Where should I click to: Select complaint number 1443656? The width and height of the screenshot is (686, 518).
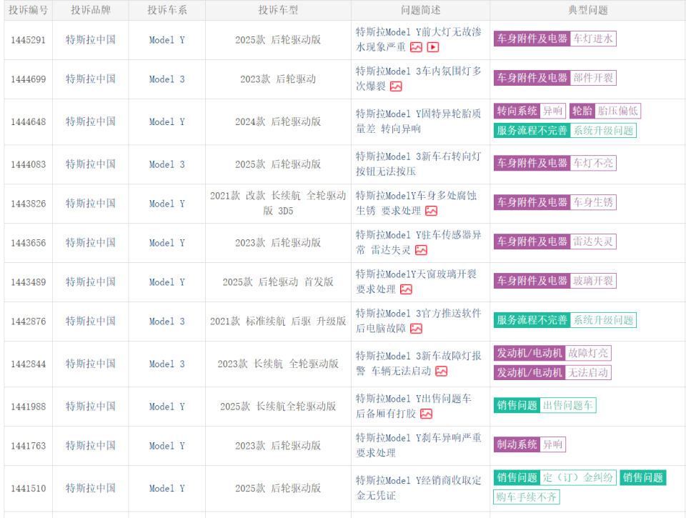(x=29, y=243)
